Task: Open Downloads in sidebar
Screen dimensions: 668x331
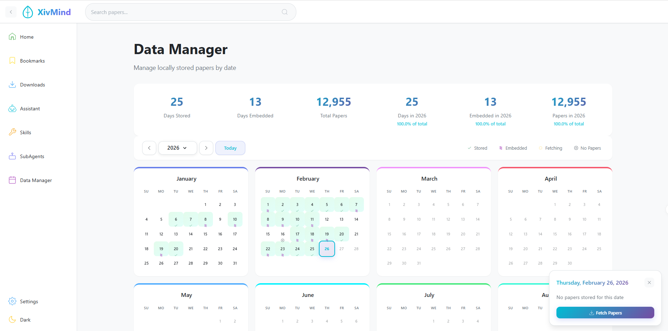Action: [x=38, y=84]
